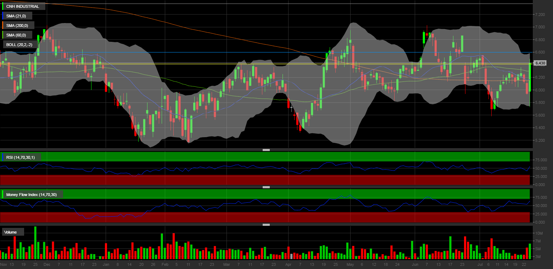The image size is (553, 269).
Task: Click the Jun label on the date axis
Action: (416, 264)
